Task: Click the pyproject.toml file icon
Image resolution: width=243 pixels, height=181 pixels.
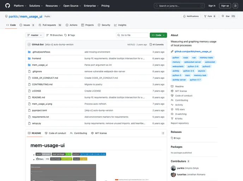Action: point(29,110)
